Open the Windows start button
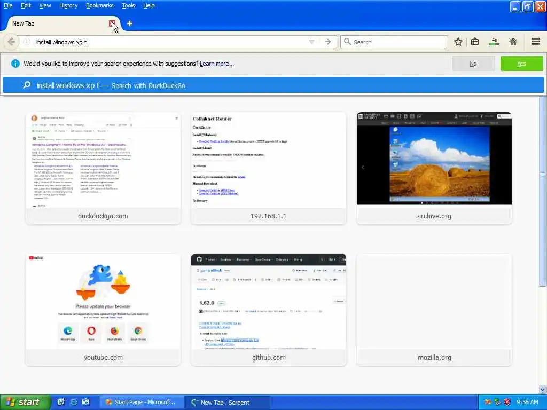Viewport: 547px width, 410px height. 25,402
